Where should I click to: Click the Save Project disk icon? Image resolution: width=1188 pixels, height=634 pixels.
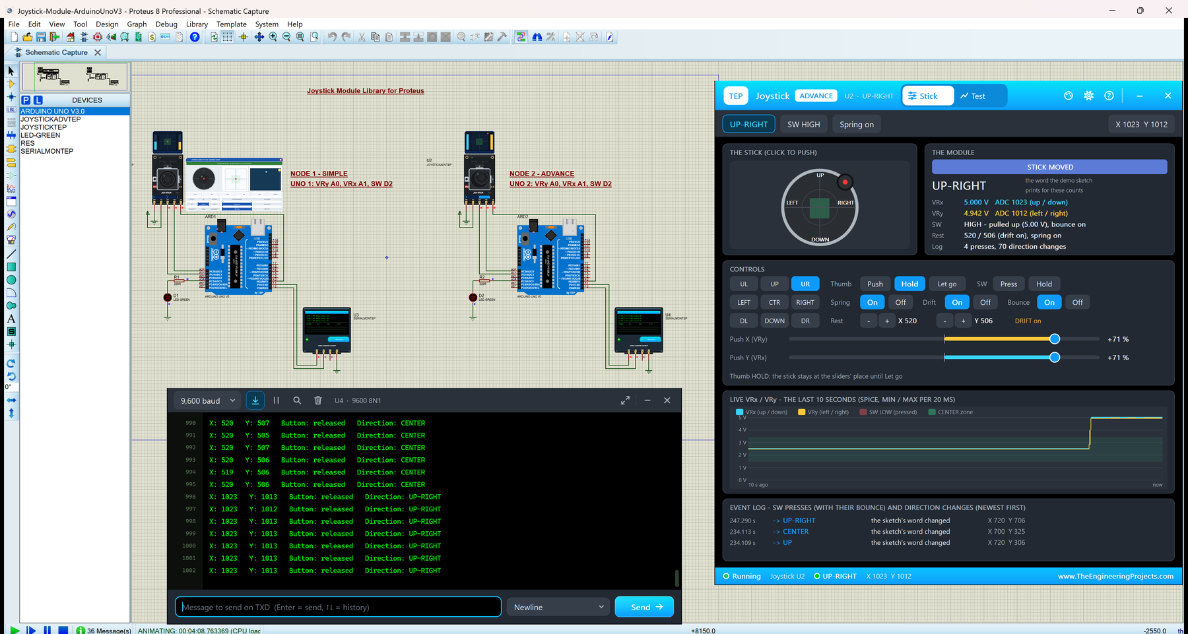pos(41,37)
